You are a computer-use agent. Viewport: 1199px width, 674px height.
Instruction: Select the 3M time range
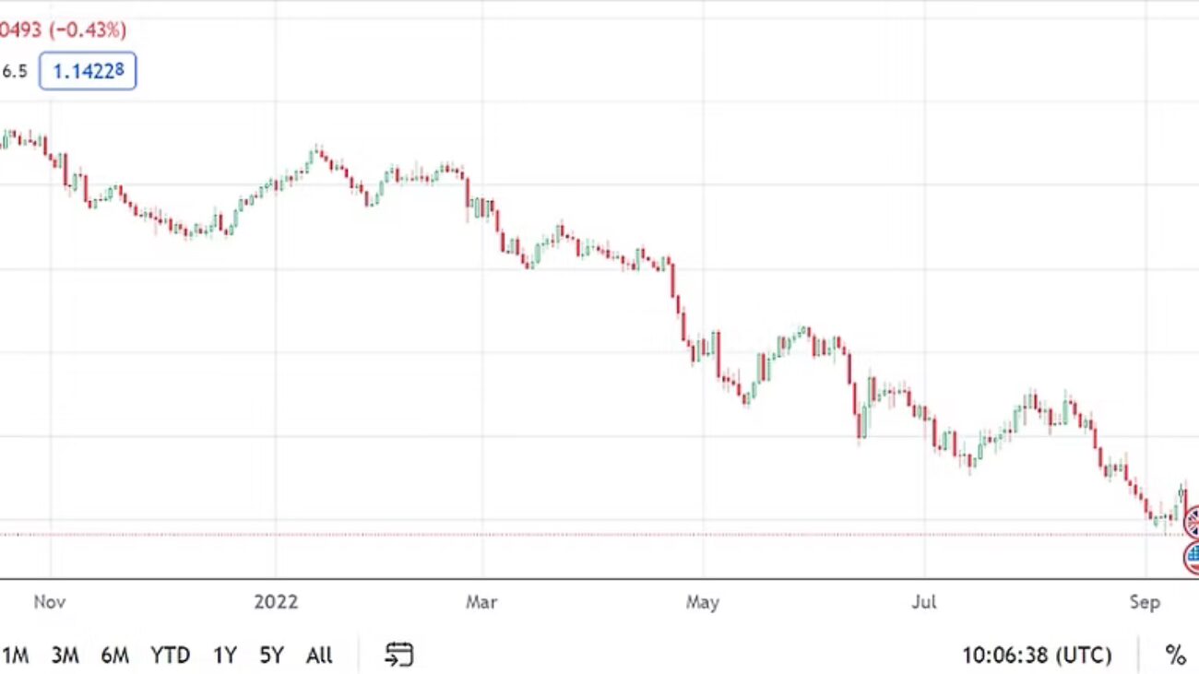[x=65, y=656]
